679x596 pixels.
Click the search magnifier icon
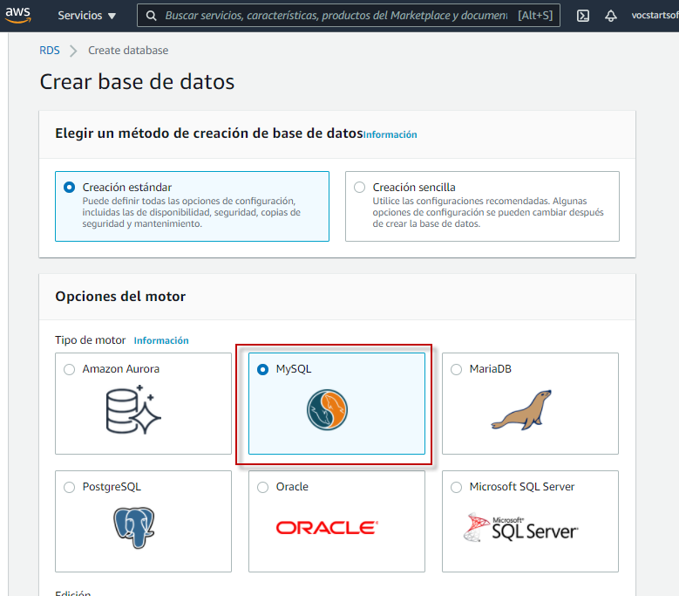pos(151,16)
